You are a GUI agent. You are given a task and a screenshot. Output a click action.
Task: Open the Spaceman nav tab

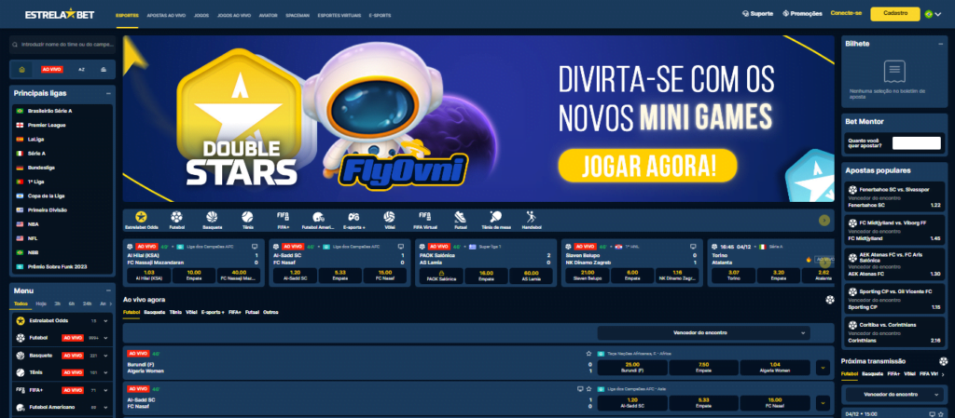[298, 15]
